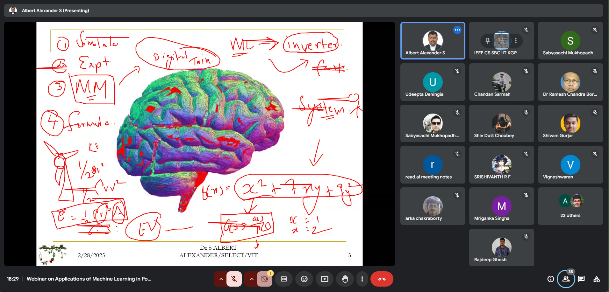
Task: Open more options on IEEE CS tile
Action: (516, 41)
